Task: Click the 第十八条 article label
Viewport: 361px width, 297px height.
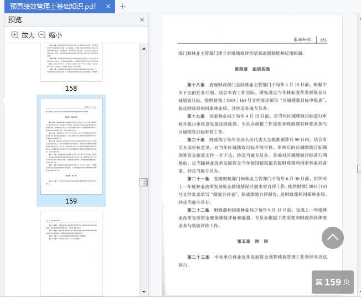Action: pos(196,85)
